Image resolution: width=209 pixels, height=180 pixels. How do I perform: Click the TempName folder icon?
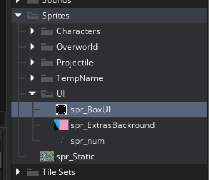(47, 78)
